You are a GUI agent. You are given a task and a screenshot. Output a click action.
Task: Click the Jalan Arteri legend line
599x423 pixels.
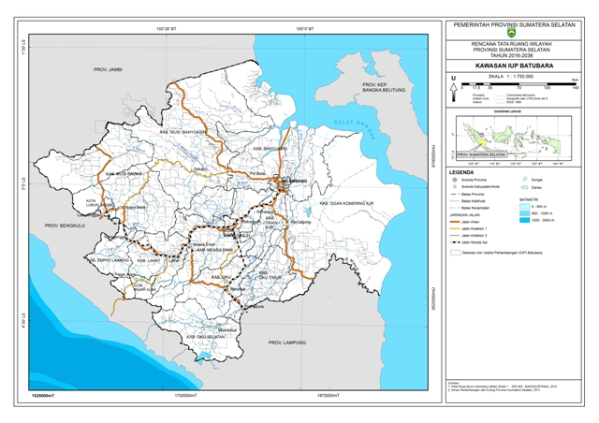(455, 220)
